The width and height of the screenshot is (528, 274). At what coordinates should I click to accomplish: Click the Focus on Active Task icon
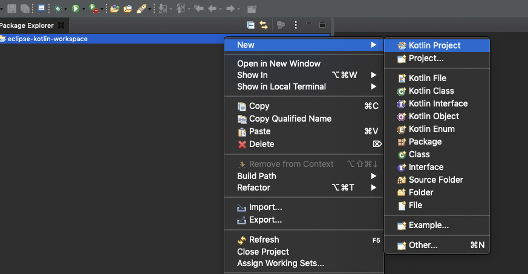tap(281, 25)
